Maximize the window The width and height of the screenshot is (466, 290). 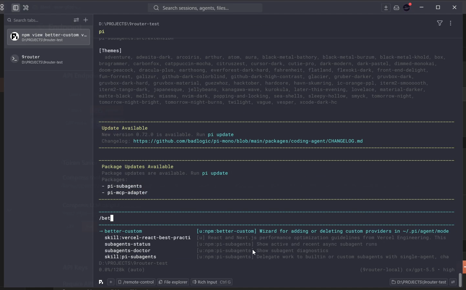point(438,7)
